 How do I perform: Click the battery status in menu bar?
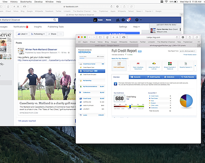tap(174, 2)
